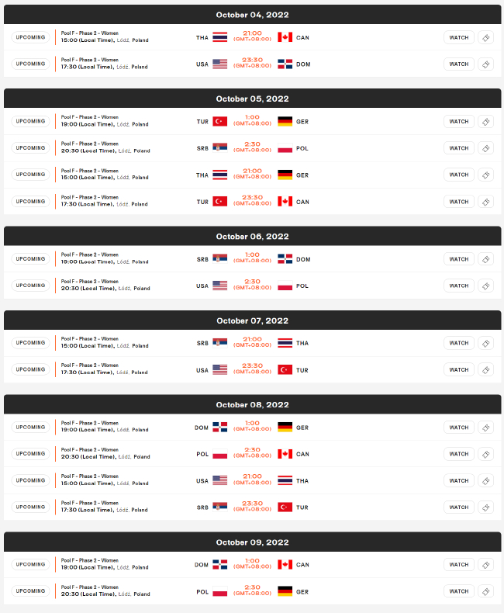This screenshot has width=504, height=613.
Task: Watch the SRB vs THA match
Action: [459, 343]
